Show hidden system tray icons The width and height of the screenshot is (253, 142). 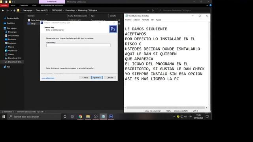(174, 117)
